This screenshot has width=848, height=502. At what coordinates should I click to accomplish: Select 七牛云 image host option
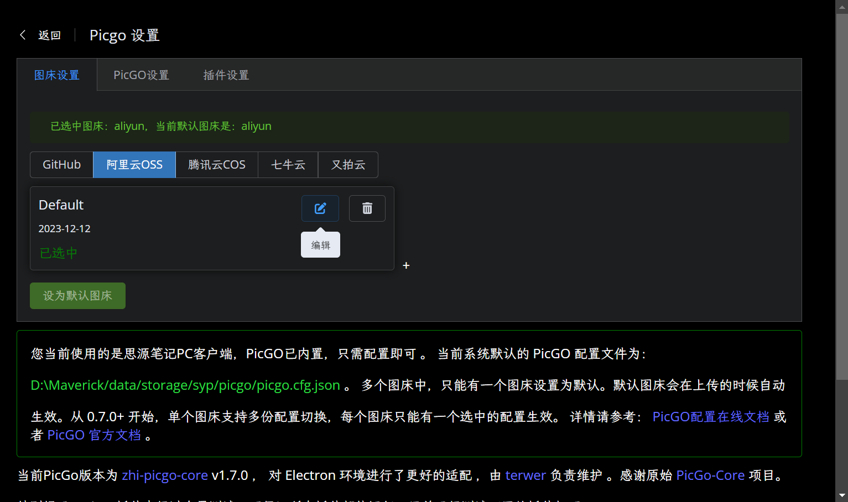(x=288, y=165)
